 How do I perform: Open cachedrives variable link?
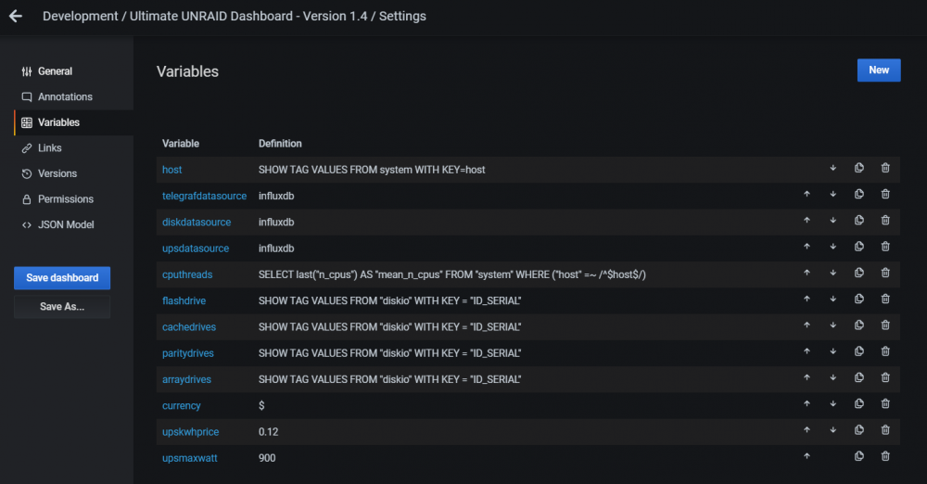click(189, 327)
